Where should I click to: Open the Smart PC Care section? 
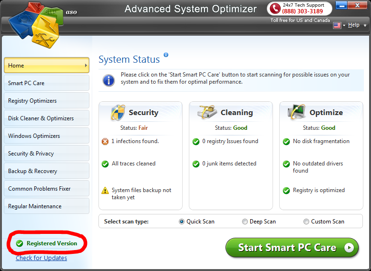[x=47, y=83]
